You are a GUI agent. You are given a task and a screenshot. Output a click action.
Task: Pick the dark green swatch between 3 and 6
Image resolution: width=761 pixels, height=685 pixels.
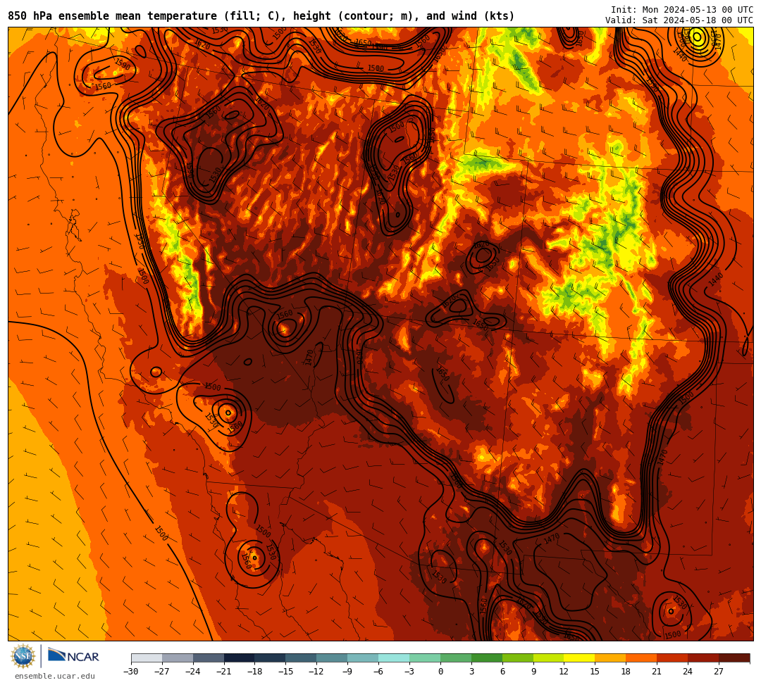487,658
